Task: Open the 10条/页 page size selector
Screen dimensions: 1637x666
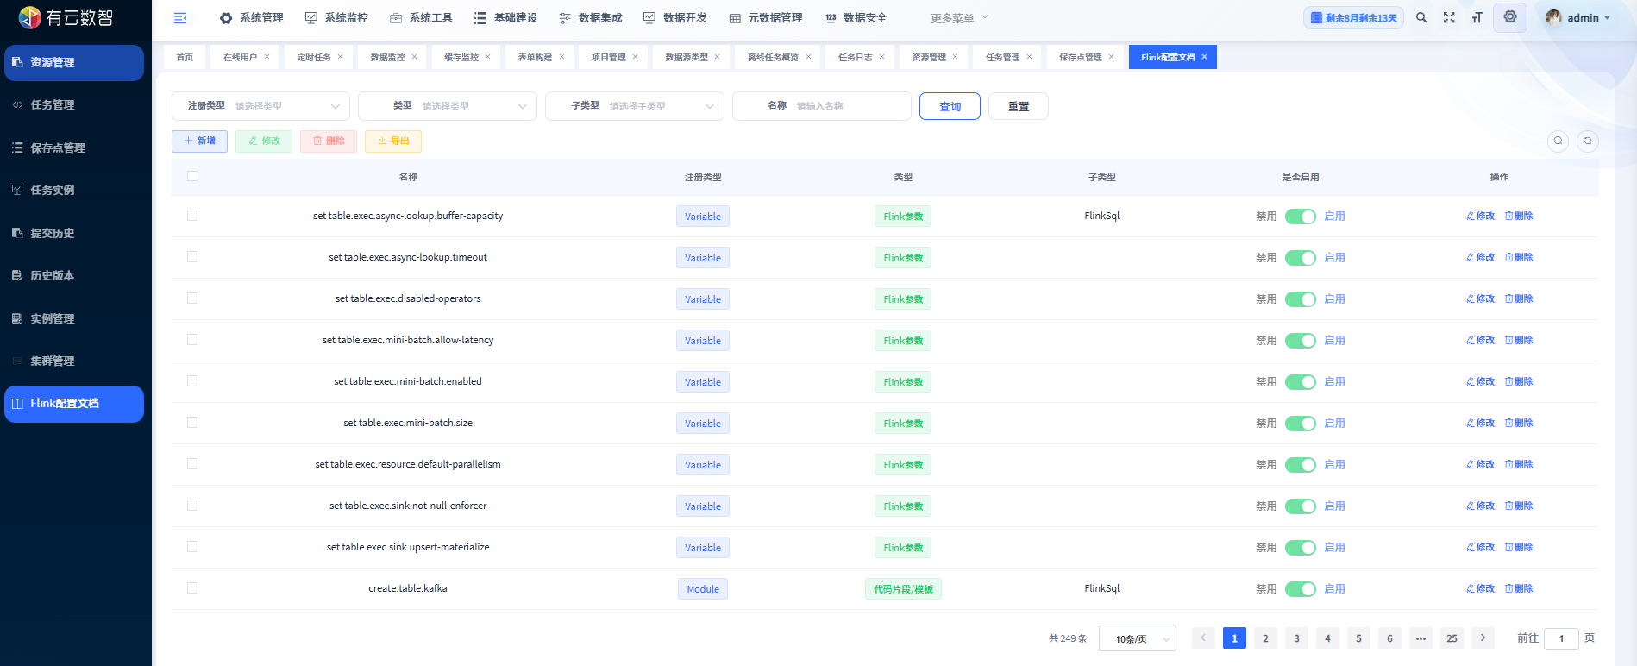Action: pos(1137,639)
